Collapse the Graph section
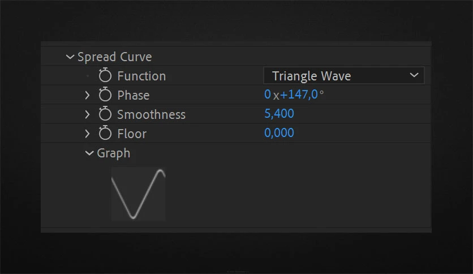This screenshot has width=473, height=274. pyautogui.click(x=89, y=153)
